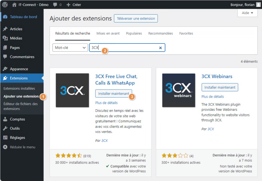Open Tableau de bord in sidebar
Screen dimensions: 262x181
[23, 17]
